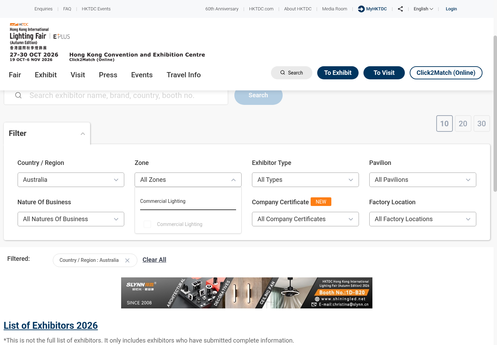497x345 pixels.
Task: Show 20 results per page
Action: coord(463,124)
